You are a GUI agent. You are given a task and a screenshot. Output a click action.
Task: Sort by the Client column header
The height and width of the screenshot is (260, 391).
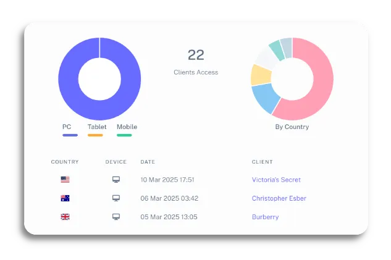[x=262, y=162]
